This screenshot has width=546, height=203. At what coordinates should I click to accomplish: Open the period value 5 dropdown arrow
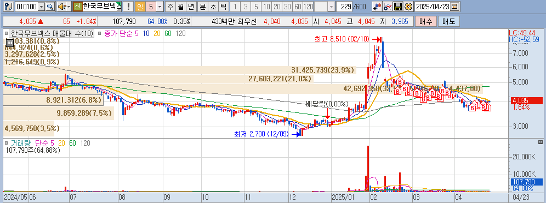(x=160, y=6)
